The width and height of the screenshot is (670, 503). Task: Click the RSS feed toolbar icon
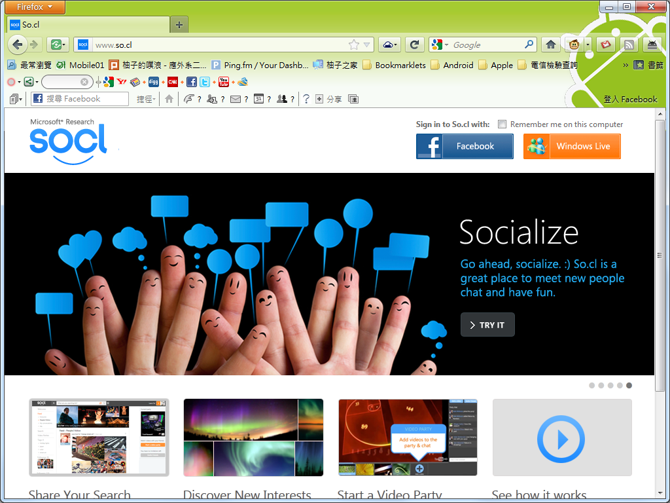629,45
